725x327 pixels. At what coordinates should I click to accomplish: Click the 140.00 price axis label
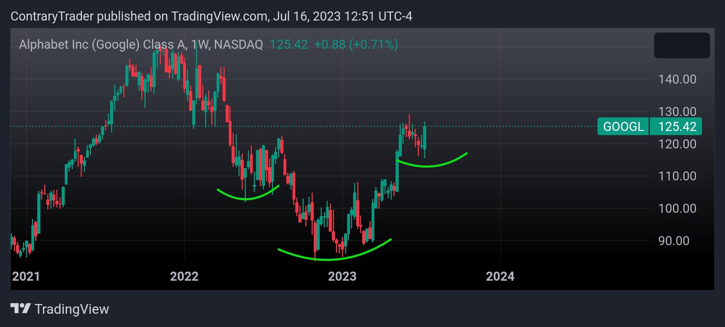click(677, 79)
